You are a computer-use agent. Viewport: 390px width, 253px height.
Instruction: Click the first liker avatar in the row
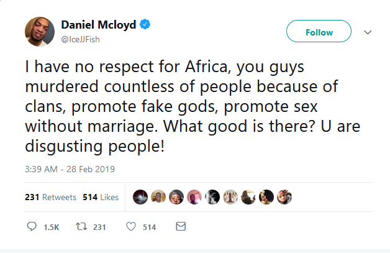point(140,197)
